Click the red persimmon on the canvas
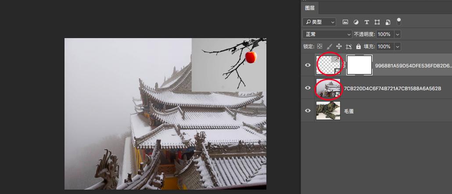Screen dimensions: 452x194 click(x=251, y=57)
